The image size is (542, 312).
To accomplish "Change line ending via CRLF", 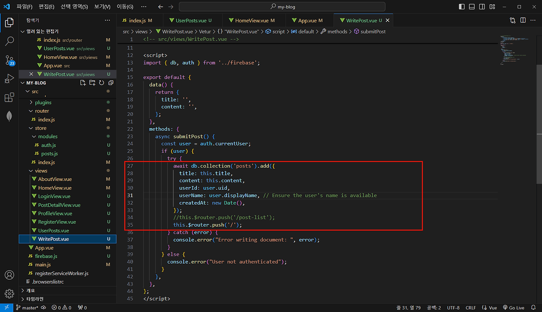I will 470,308.
